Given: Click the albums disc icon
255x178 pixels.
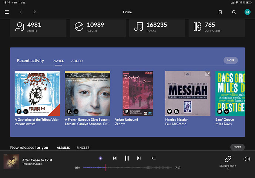Looking at the screenshot, I should pos(79,27).
